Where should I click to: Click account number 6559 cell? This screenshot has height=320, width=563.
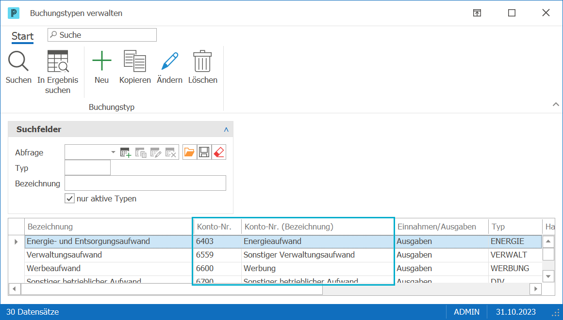217,255
